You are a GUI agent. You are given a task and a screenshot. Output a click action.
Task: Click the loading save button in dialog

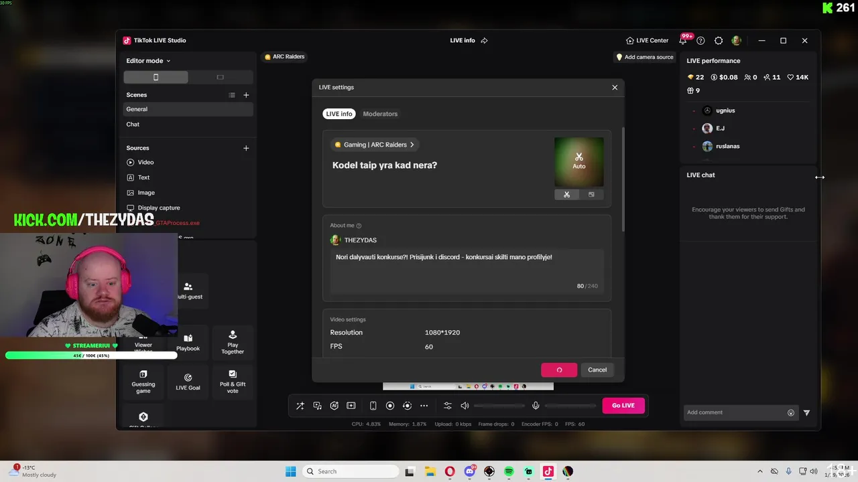(559, 370)
